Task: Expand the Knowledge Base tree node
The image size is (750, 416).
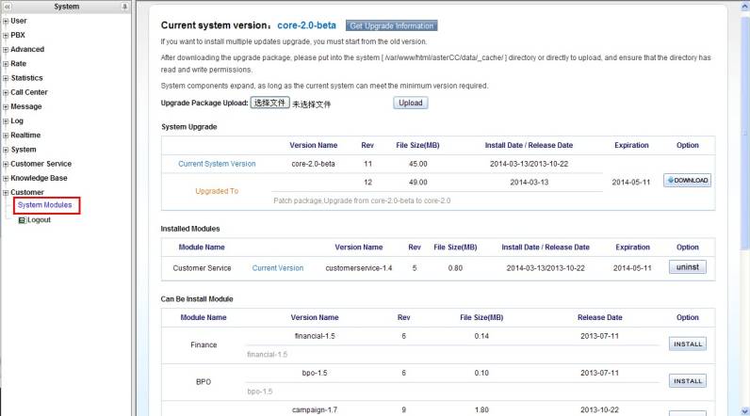Action: pos(6,178)
